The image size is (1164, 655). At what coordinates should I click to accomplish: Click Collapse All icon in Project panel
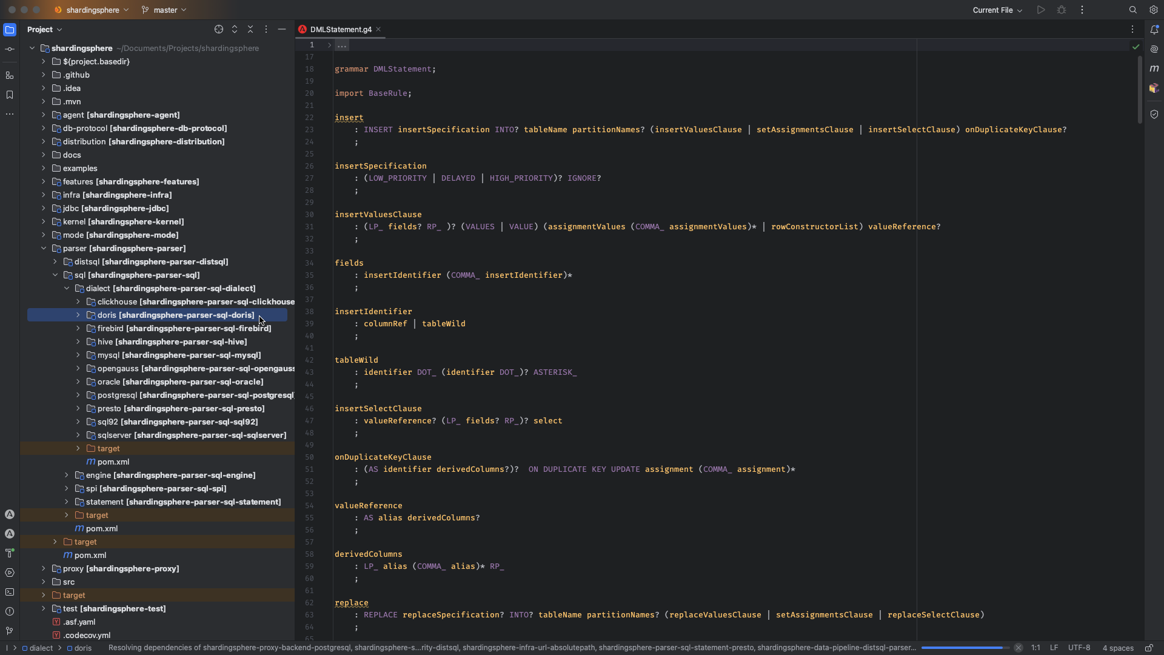[250, 29]
